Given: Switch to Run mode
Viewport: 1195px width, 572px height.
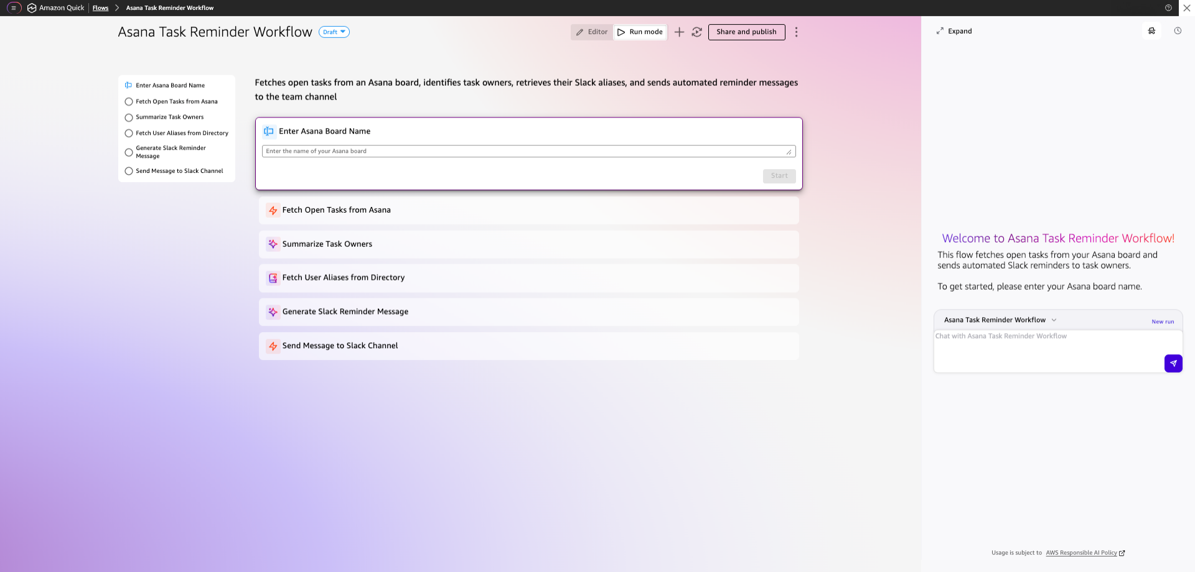Looking at the screenshot, I should pos(640,32).
